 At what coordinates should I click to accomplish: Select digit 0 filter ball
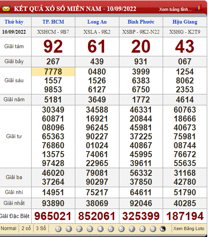point(58,228)
